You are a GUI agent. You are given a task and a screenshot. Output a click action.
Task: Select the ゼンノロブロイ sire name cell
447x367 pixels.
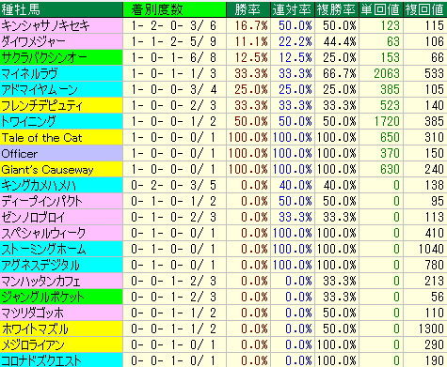pyautogui.click(x=61, y=217)
